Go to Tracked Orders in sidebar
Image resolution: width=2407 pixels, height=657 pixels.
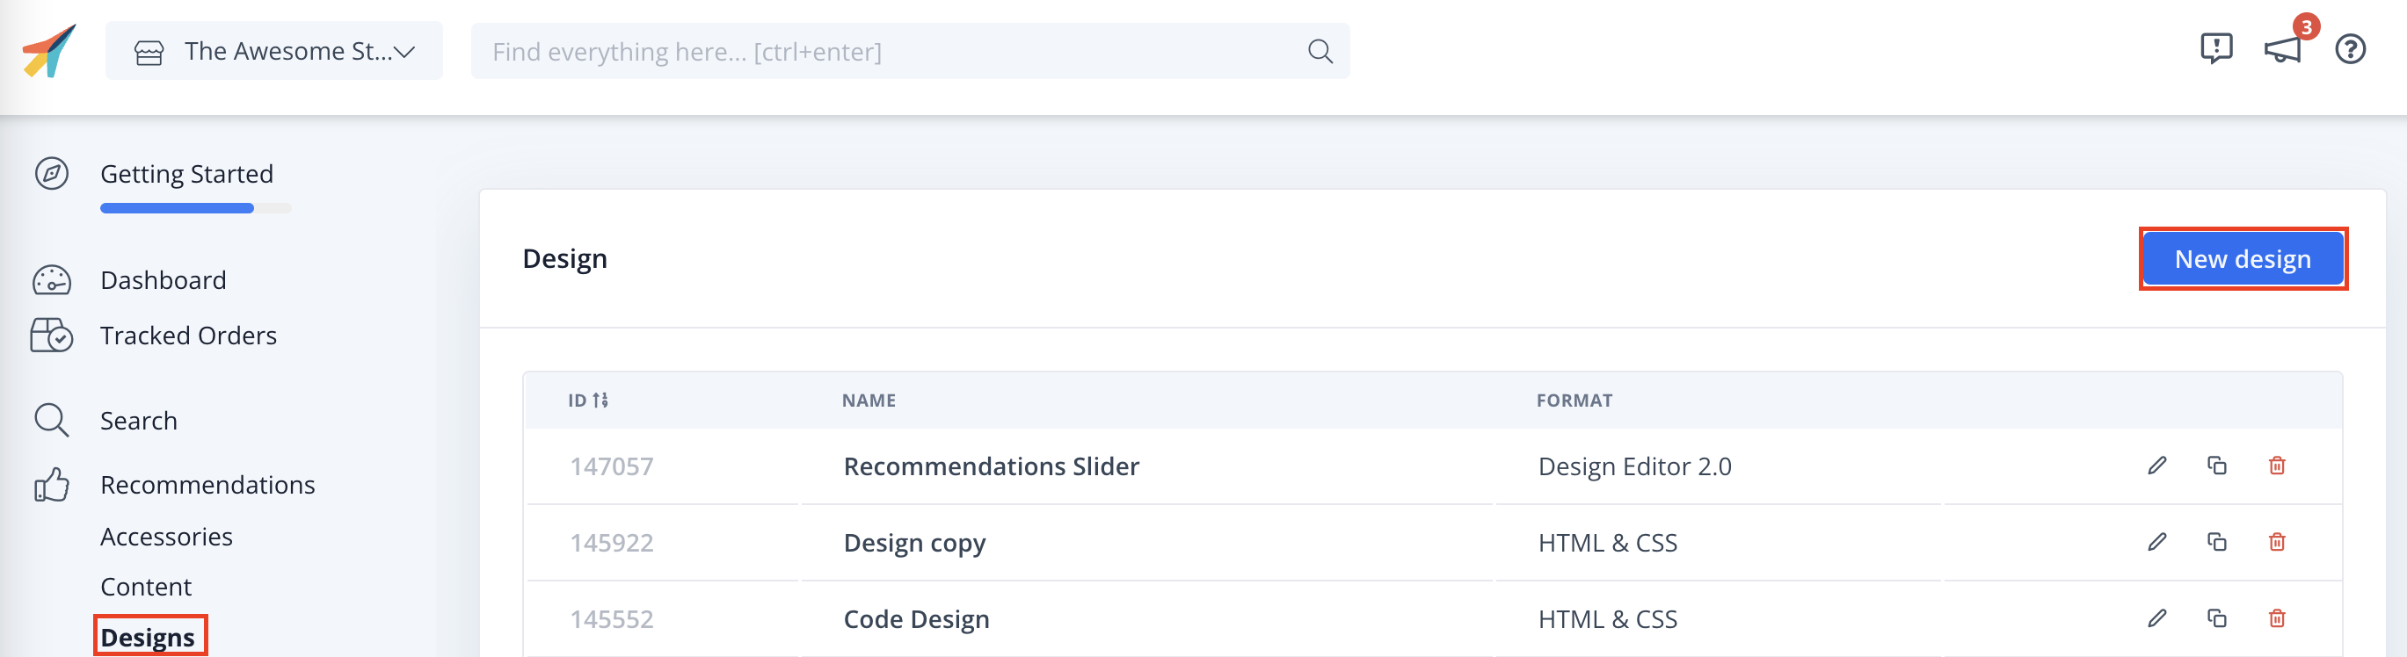tap(188, 335)
